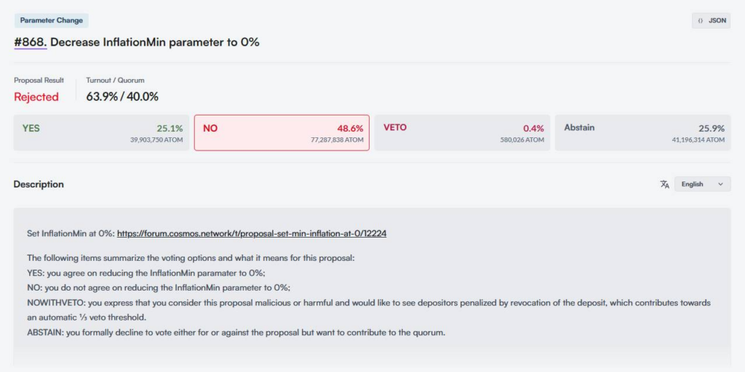Screen dimensions: 745x372
Task: Click the #868 proposal number link
Action: coord(31,42)
